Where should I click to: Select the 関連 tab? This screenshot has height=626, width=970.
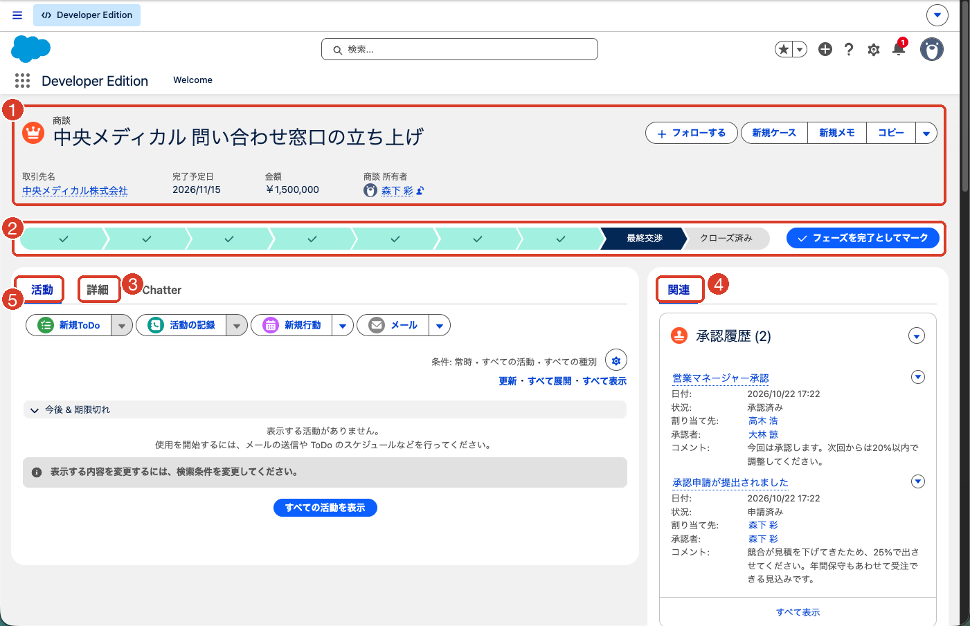click(679, 290)
